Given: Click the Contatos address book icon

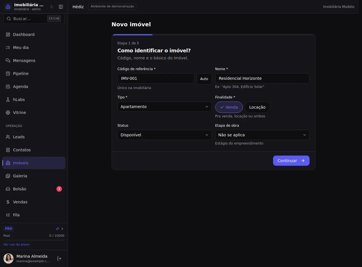Looking at the screenshot, I should [8, 150].
